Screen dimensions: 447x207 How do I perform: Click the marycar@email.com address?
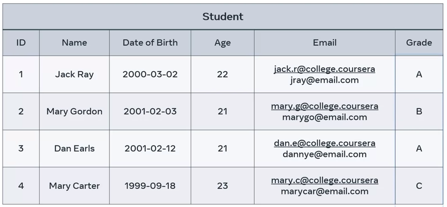tap(324, 191)
